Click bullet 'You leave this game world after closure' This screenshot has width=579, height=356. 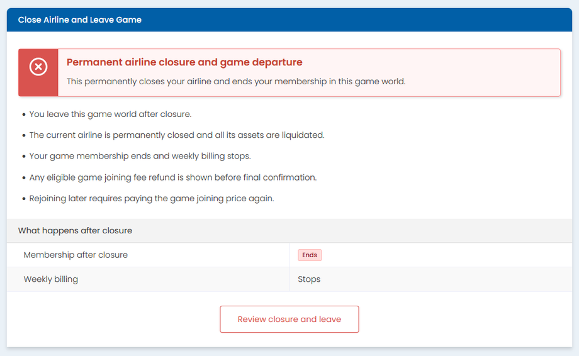click(110, 114)
